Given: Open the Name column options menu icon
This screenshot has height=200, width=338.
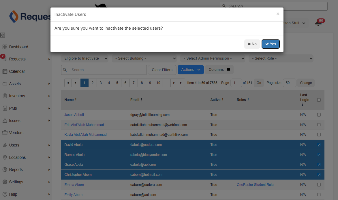Looking at the screenshot, I should (76, 100).
